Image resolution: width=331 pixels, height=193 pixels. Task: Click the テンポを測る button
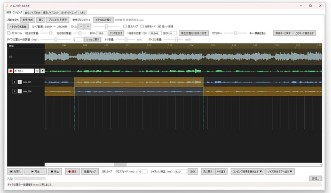[x=116, y=33]
